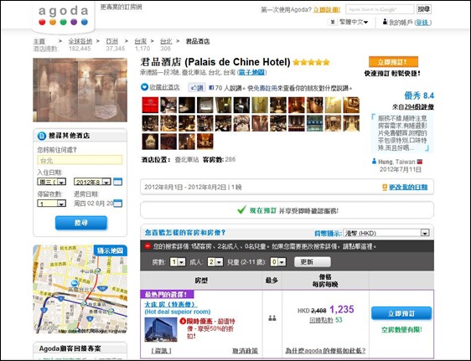This screenshot has height=361, width=471.
Task: Click the 1,235 discounted price
Action: coord(342,309)
